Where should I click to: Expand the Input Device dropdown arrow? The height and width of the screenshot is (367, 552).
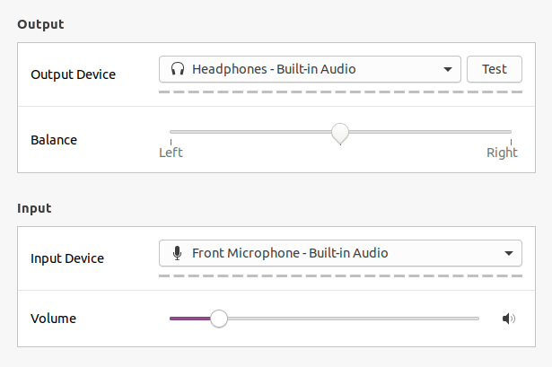(x=508, y=253)
